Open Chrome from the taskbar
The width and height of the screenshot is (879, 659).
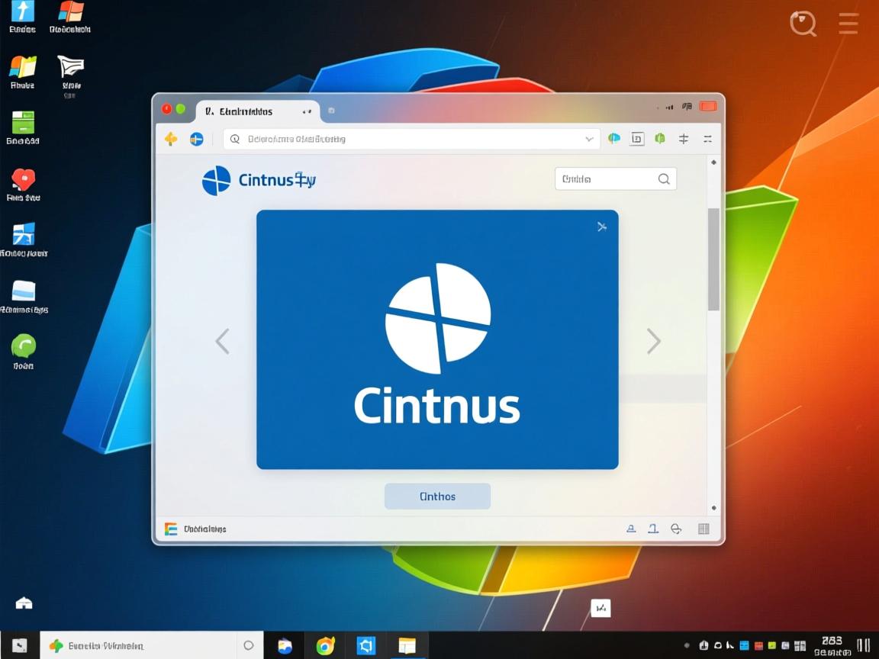click(x=326, y=646)
